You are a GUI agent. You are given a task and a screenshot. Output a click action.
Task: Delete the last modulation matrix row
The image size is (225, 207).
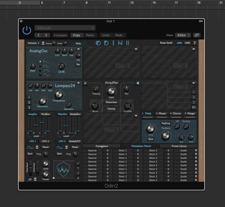tap(196, 180)
